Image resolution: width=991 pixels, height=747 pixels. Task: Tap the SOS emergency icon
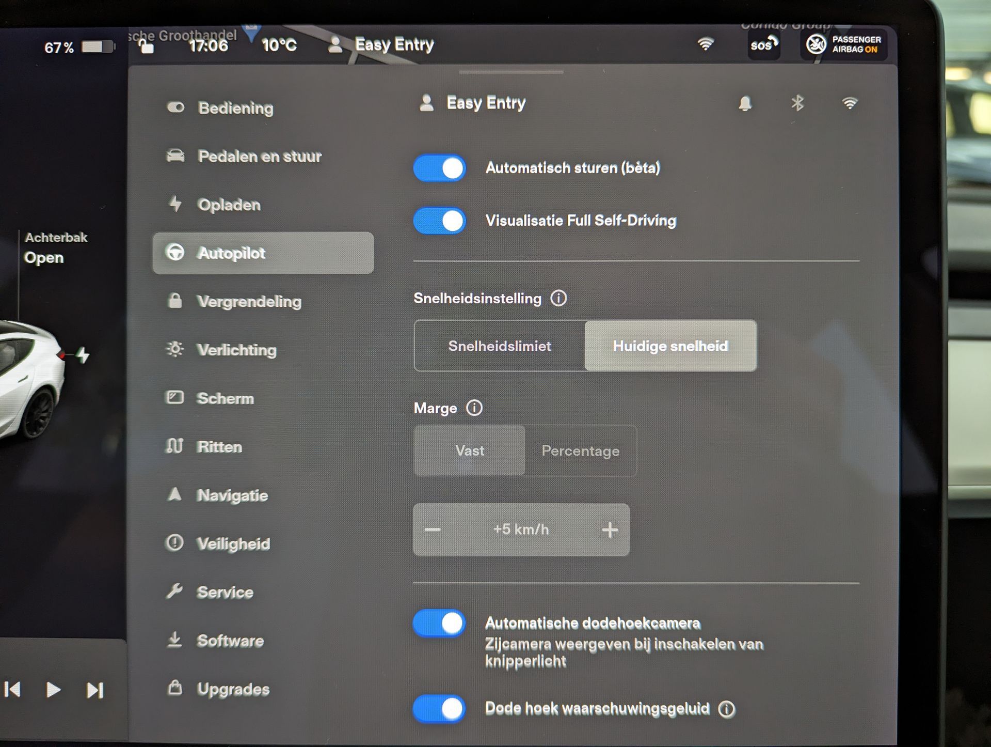(x=763, y=45)
